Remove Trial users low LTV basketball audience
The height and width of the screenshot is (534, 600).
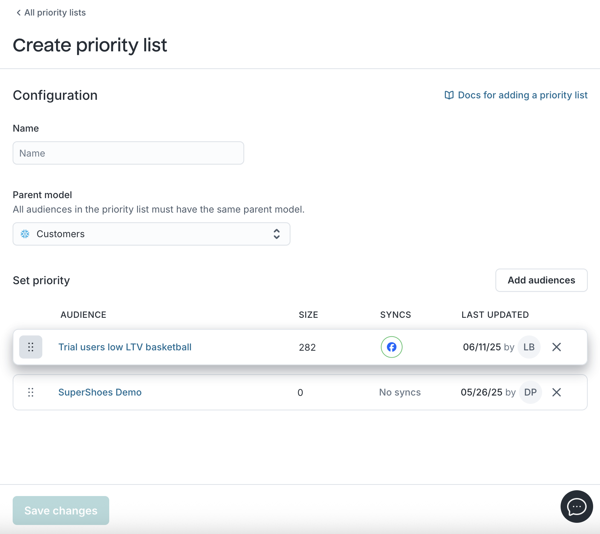pyautogui.click(x=557, y=347)
